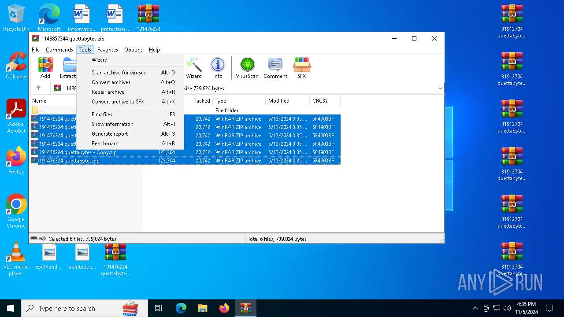
Task: Click the Add toolbar icon
Action: click(x=45, y=68)
